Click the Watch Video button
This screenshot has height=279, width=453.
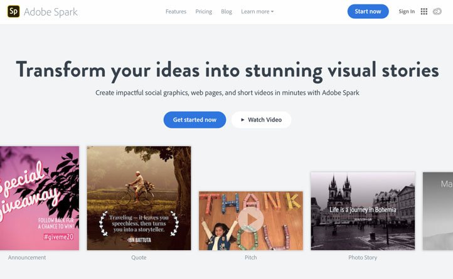tap(261, 120)
